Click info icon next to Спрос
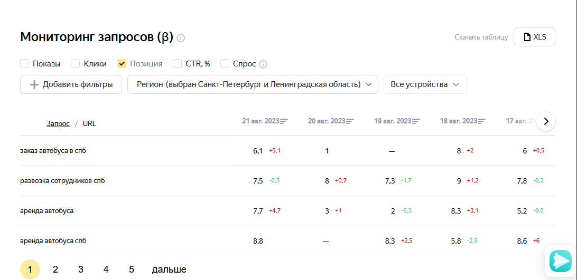 263,64
